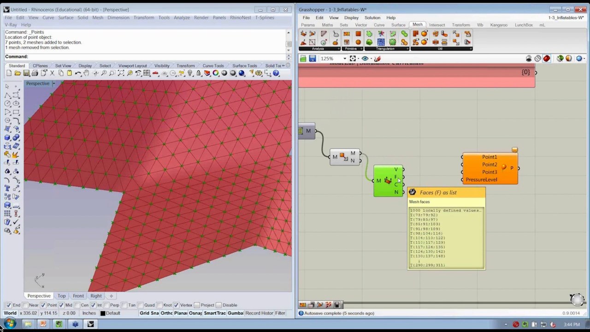
Task: Expand the Triangulation panel in Grasshopper ribbon
Action: [407, 48]
